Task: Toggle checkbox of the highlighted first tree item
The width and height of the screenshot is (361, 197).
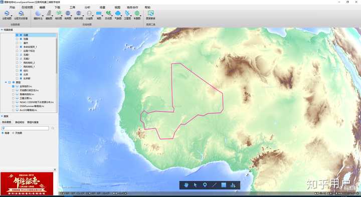Action: click(x=17, y=35)
